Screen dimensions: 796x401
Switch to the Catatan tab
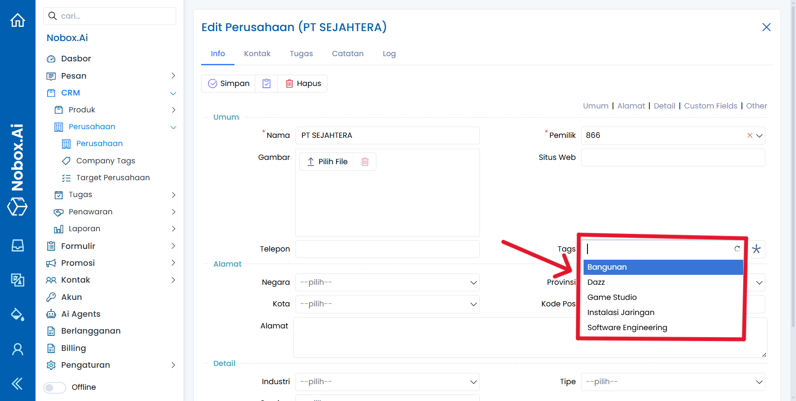coord(347,54)
